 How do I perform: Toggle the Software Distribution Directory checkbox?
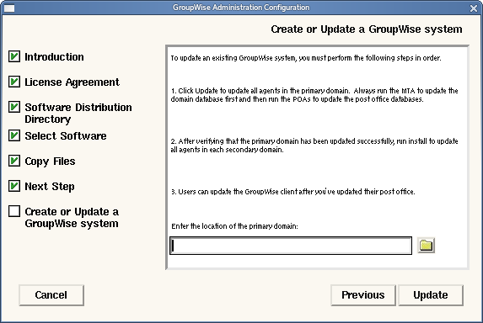pos(14,107)
